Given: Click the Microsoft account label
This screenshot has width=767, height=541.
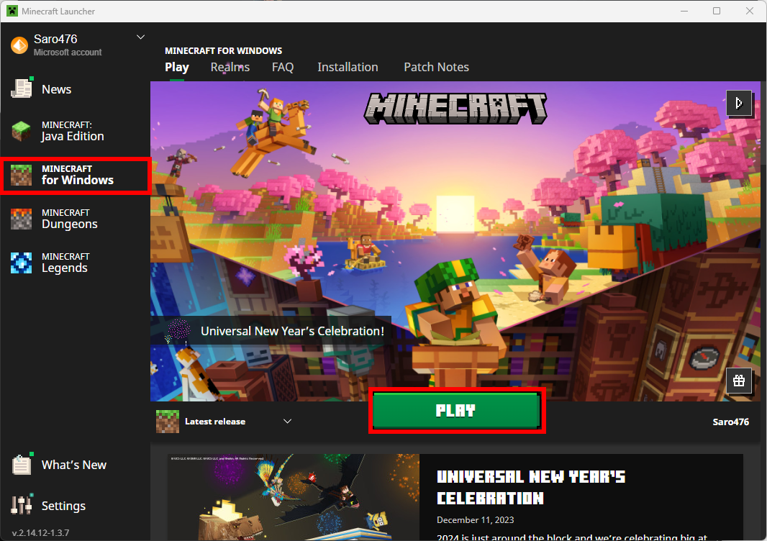Looking at the screenshot, I should pyautogui.click(x=68, y=53).
